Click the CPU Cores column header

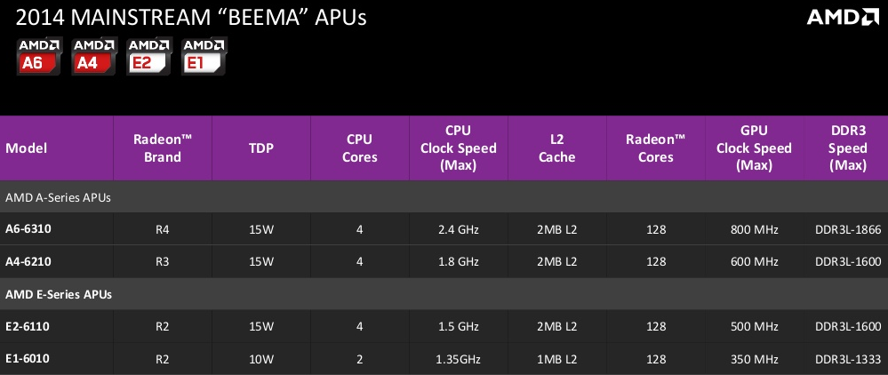[359, 148]
